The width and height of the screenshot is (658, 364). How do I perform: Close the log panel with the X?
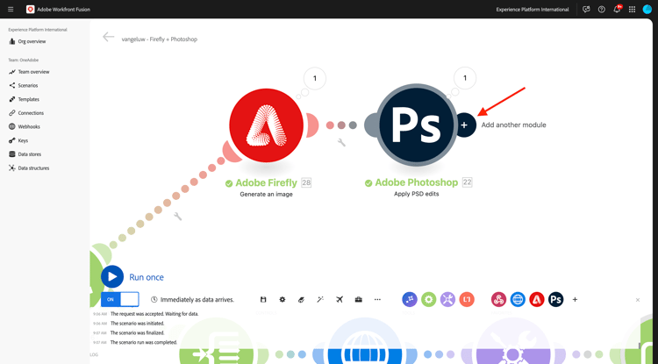point(638,300)
